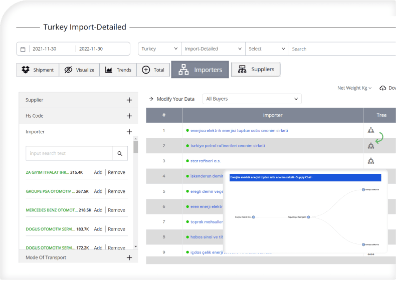Open tree icon for star rafineri row
396x283 pixels.
[x=370, y=161]
